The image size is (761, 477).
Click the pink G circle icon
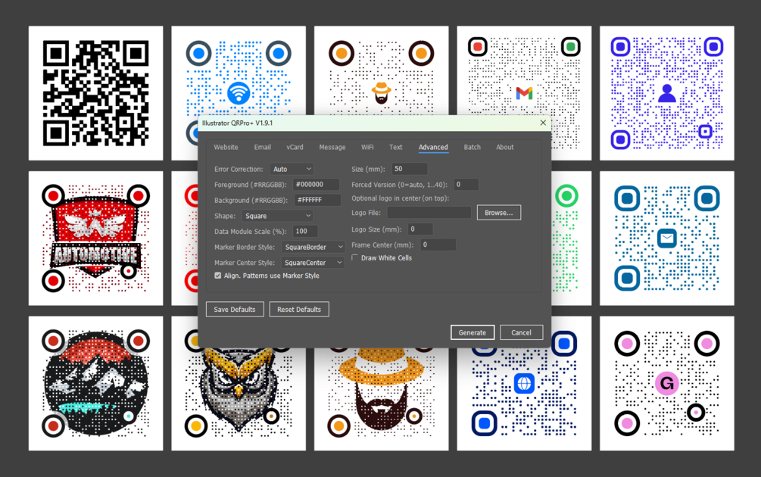pos(667,383)
